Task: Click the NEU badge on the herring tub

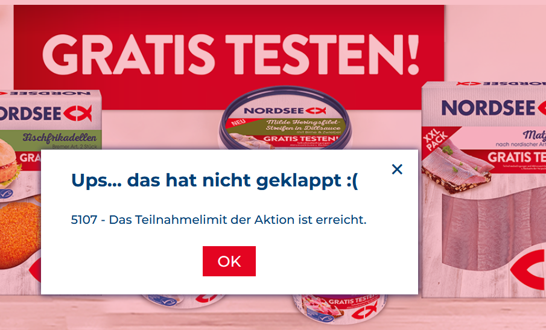Action: pos(238,123)
